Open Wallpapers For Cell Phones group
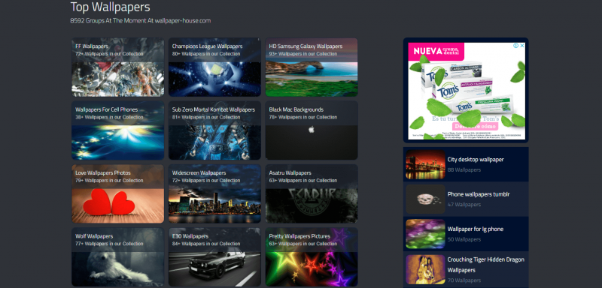The width and height of the screenshot is (602, 288). click(x=118, y=130)
